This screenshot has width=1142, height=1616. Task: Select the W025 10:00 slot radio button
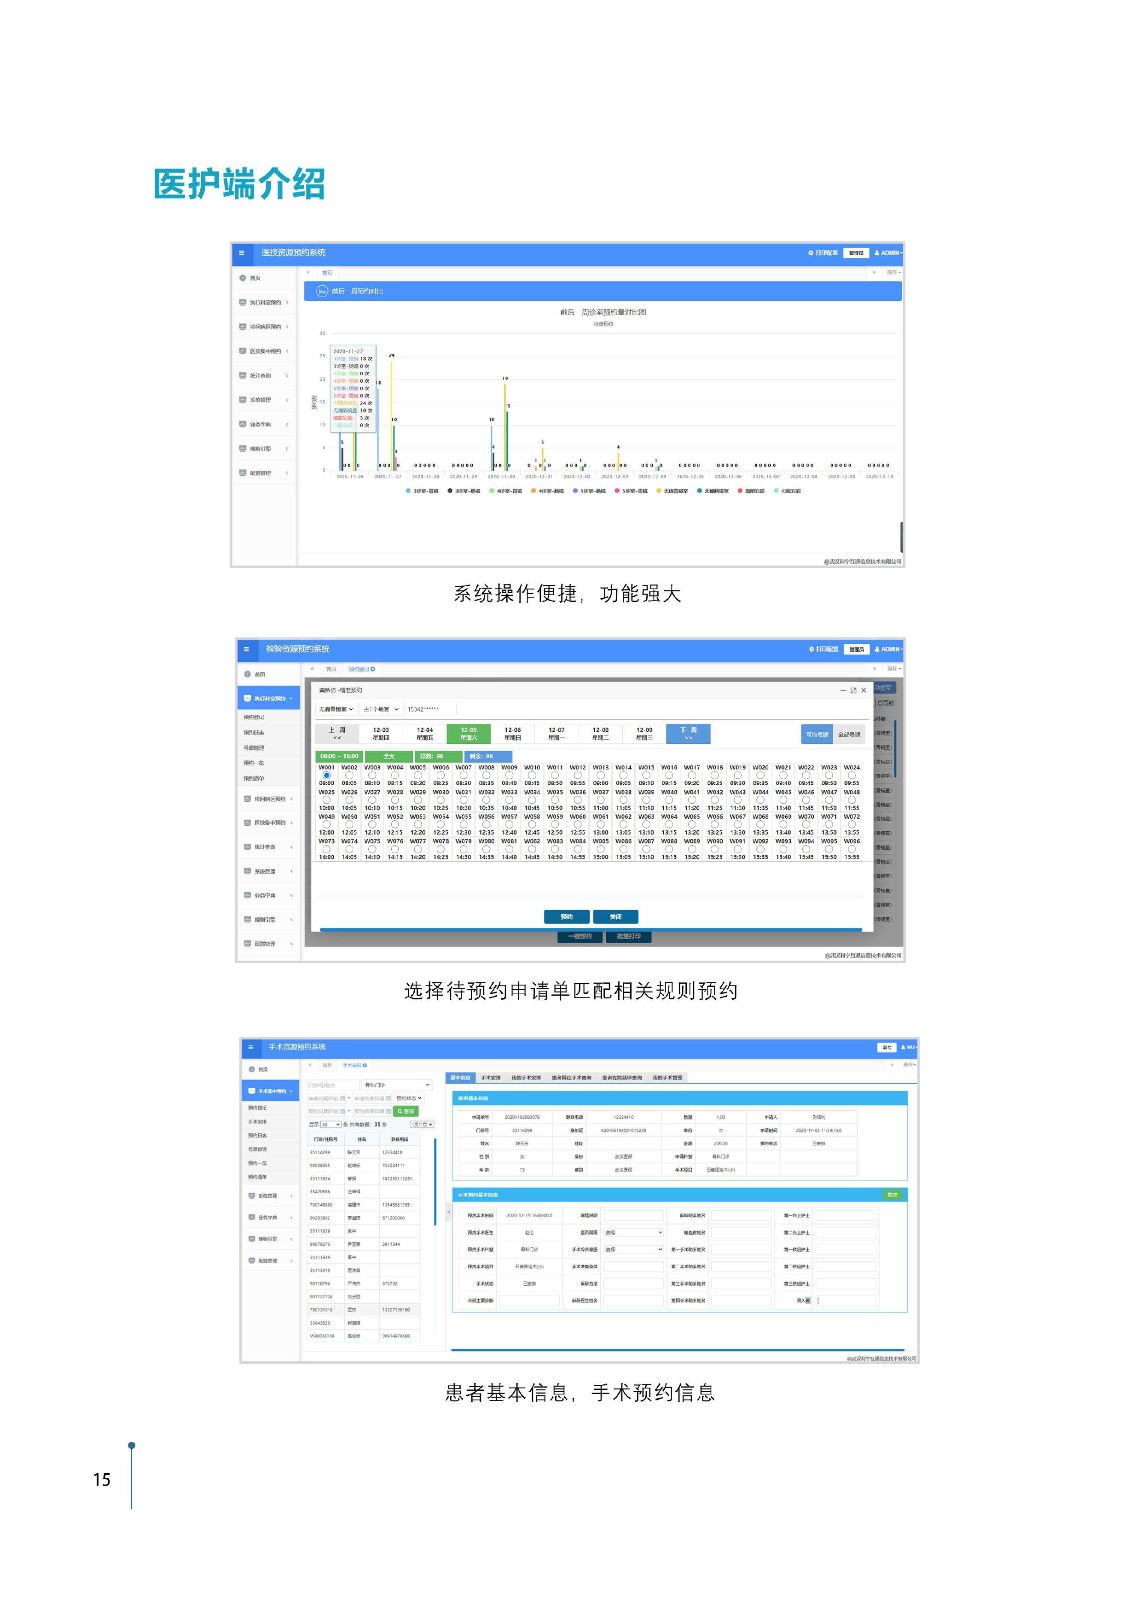click(x=326, y=799)
